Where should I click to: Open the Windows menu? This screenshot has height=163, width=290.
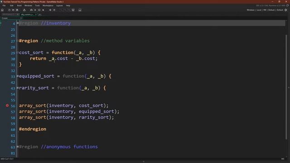(x=28, y=5)
